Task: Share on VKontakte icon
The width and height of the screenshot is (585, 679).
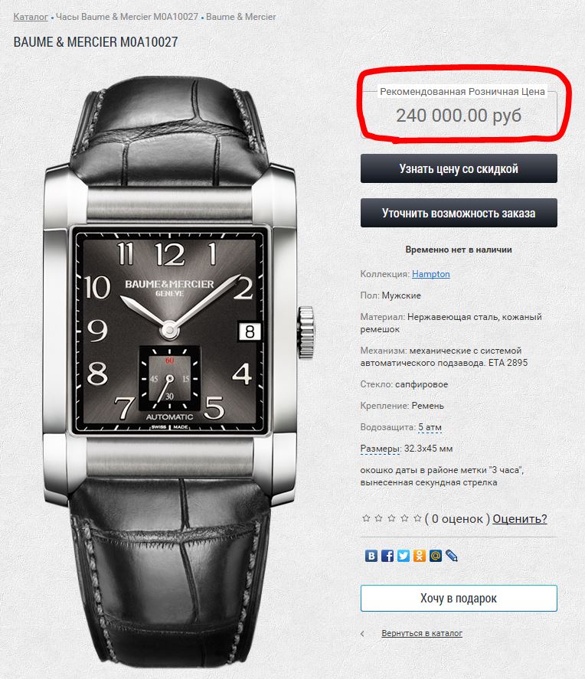Action: pos(371,556)
